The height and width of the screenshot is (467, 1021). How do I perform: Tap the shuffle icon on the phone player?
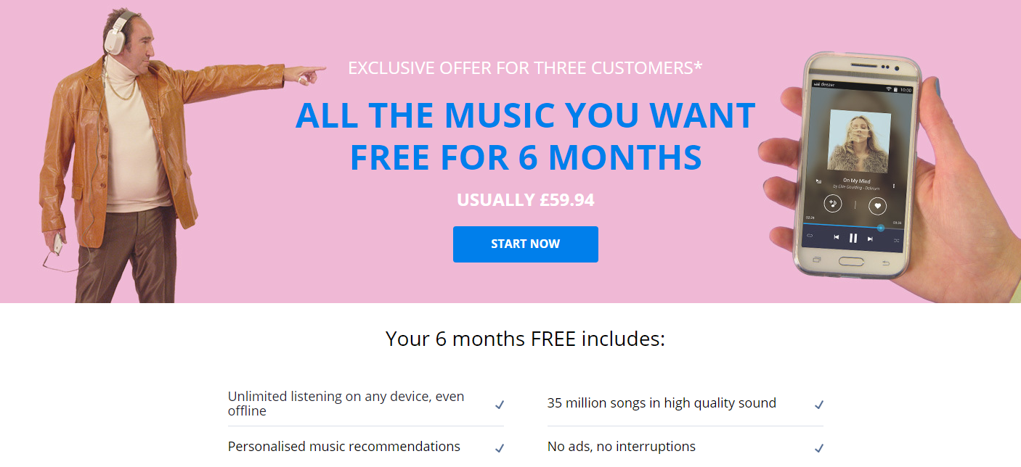[896, 240]
